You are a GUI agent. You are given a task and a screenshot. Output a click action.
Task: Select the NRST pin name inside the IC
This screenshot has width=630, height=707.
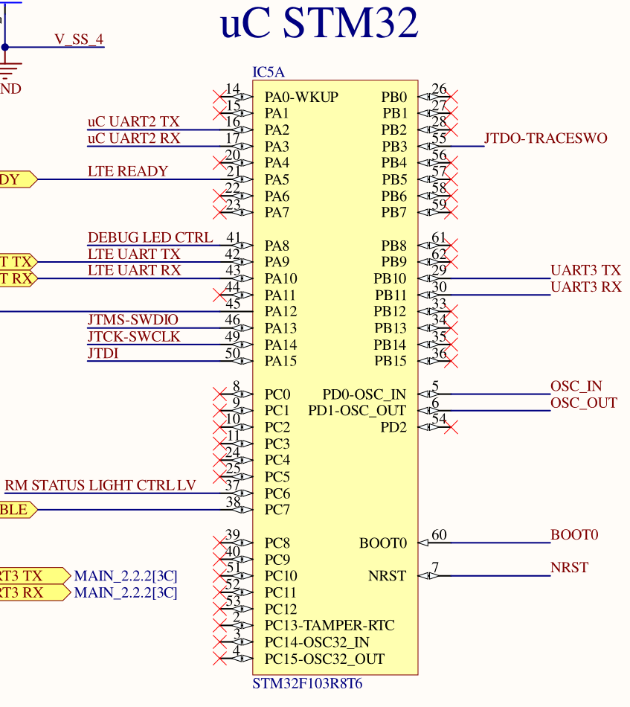[x=387, y=576]
